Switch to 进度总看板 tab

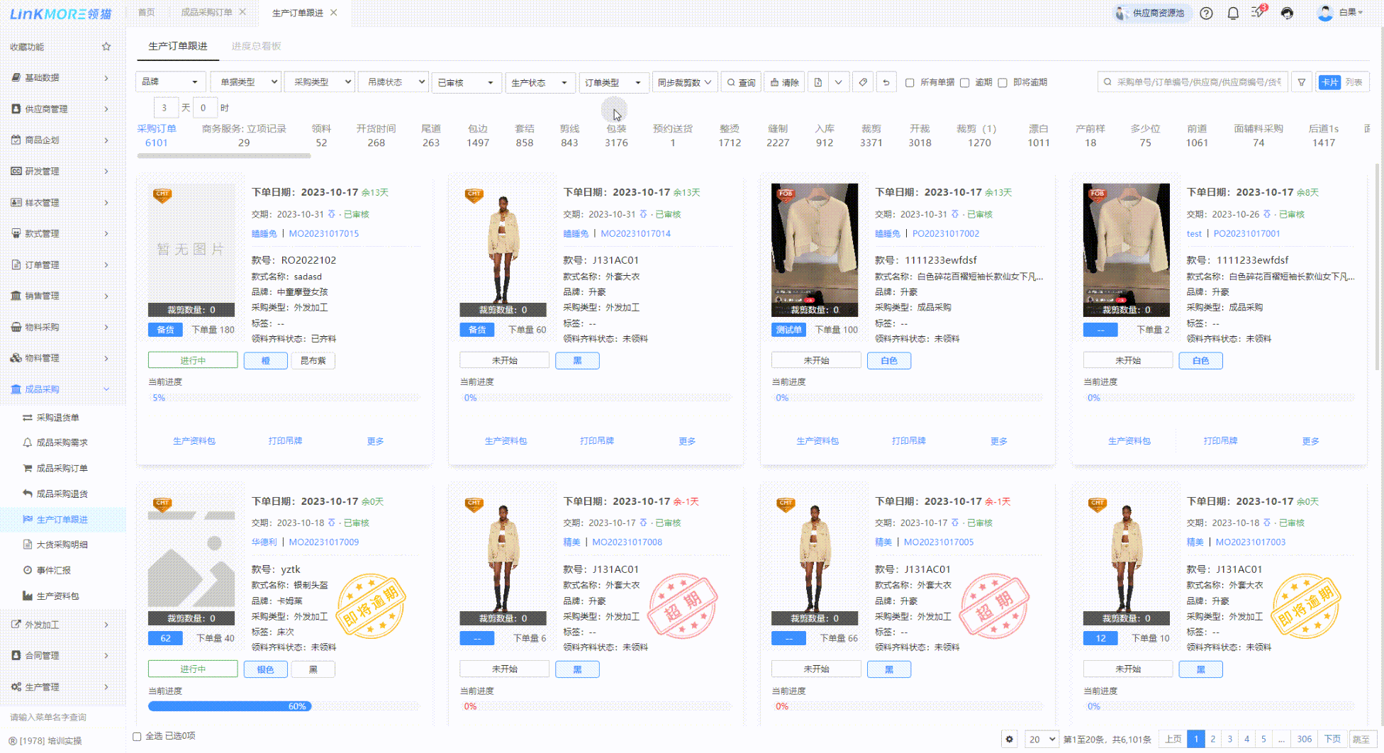coord(256,46)
